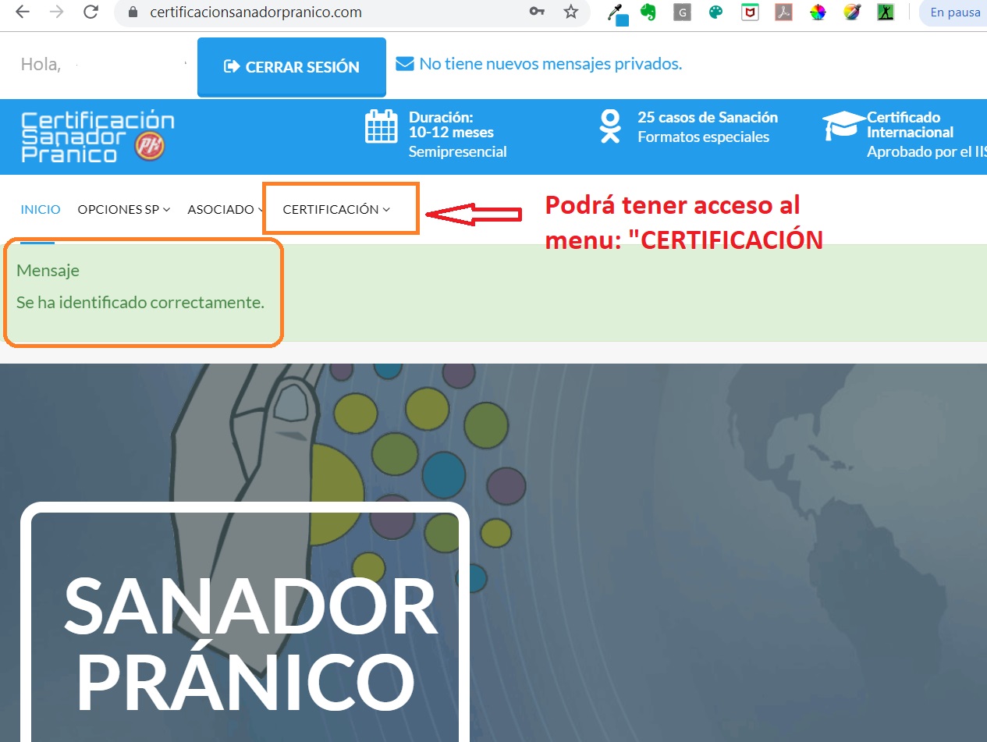Screen dimensions: 987x742
Task: Click the Evernote elephant extension icon
Action: (648, 12)
